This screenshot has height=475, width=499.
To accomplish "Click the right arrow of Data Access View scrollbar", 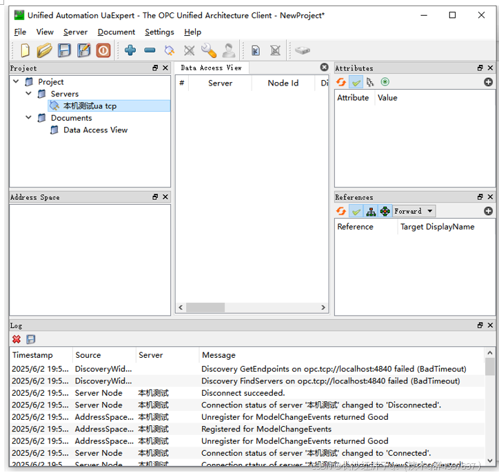I will (323, 307).
